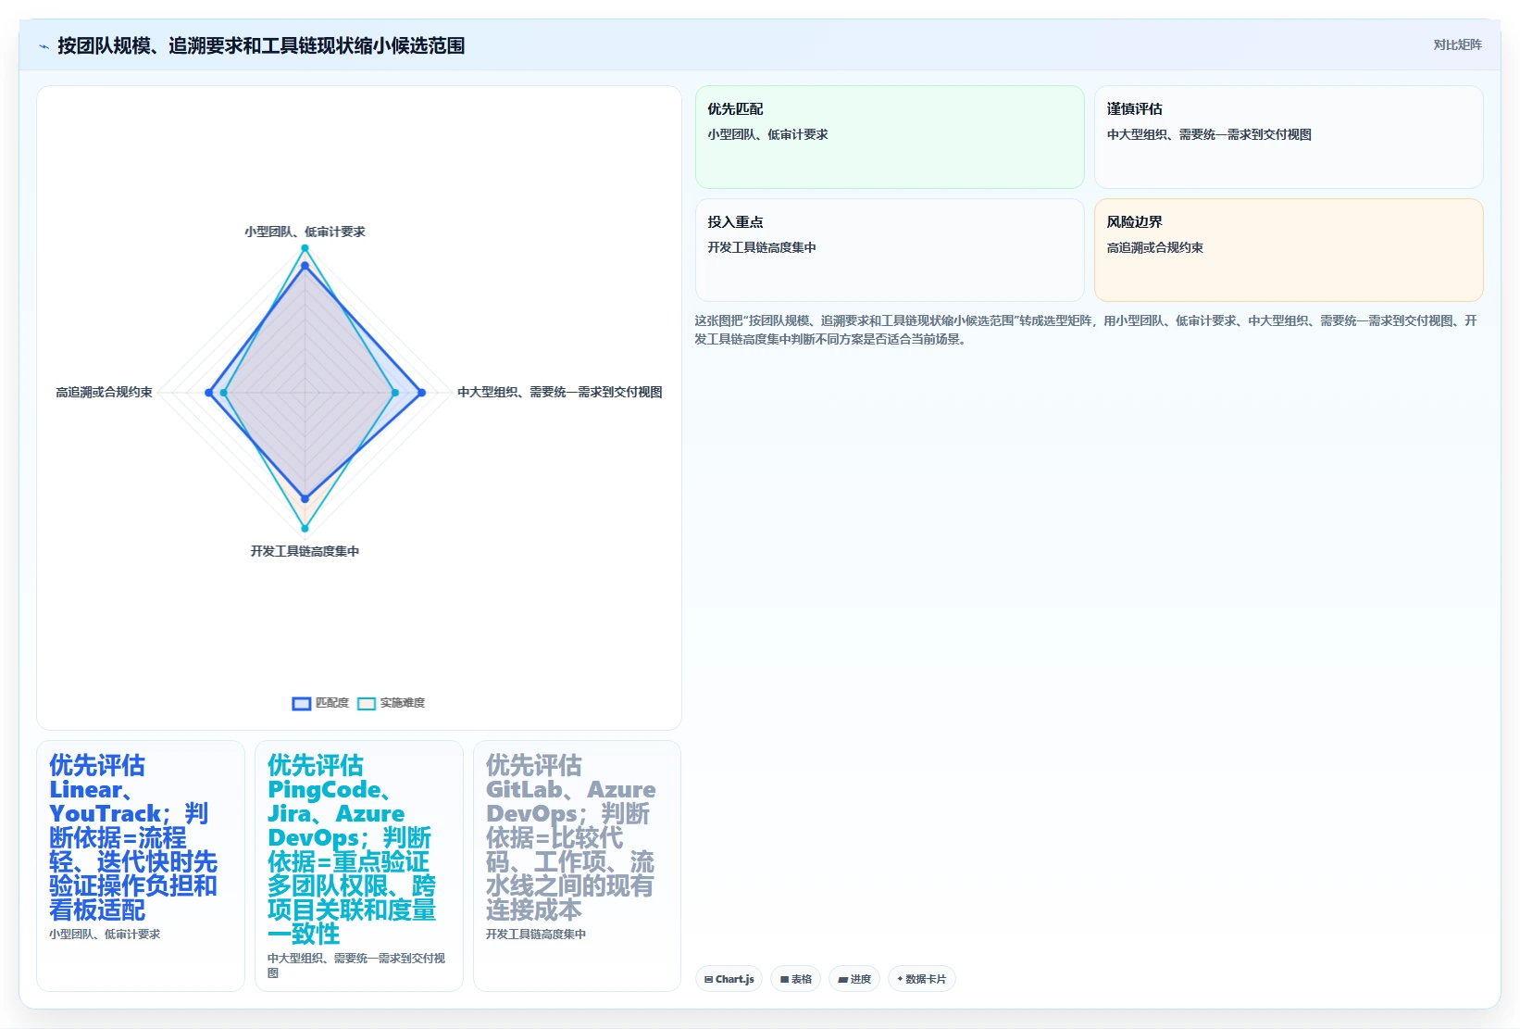Click the bottom teal radar data point
1520x1029 pixels.
[x=305, y=529]
